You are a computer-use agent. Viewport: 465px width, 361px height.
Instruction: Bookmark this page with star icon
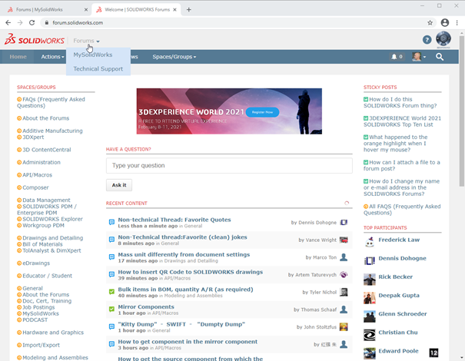(430, 22)
